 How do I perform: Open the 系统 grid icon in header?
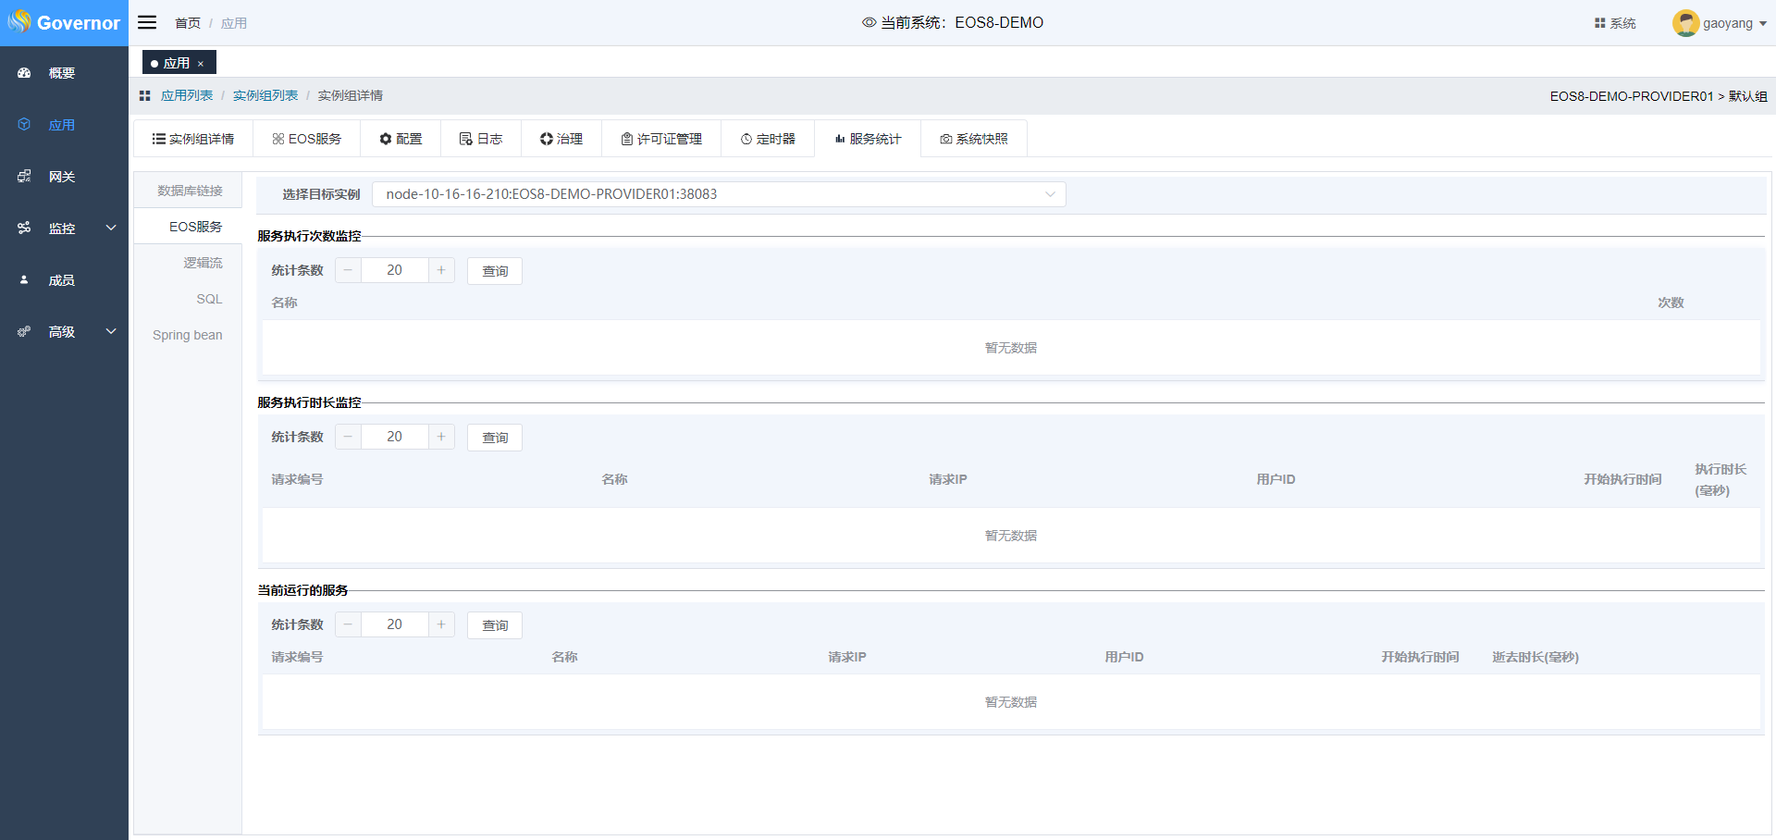coord(1599,23)
